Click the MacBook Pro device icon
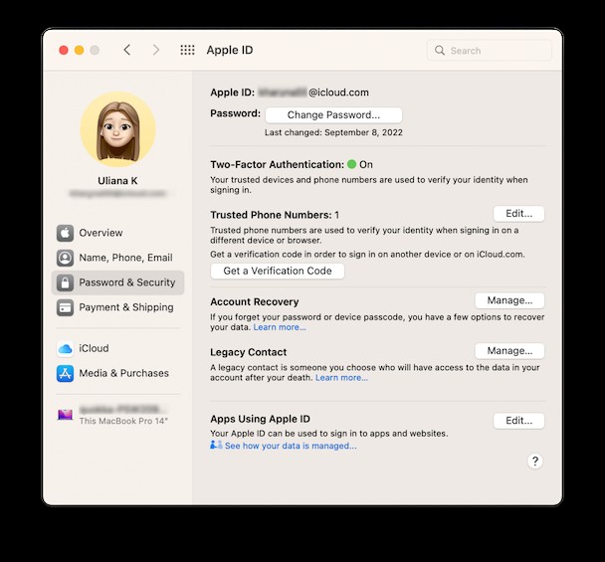The width and height of the screenshot is (605, 562). tap(65, 415)
